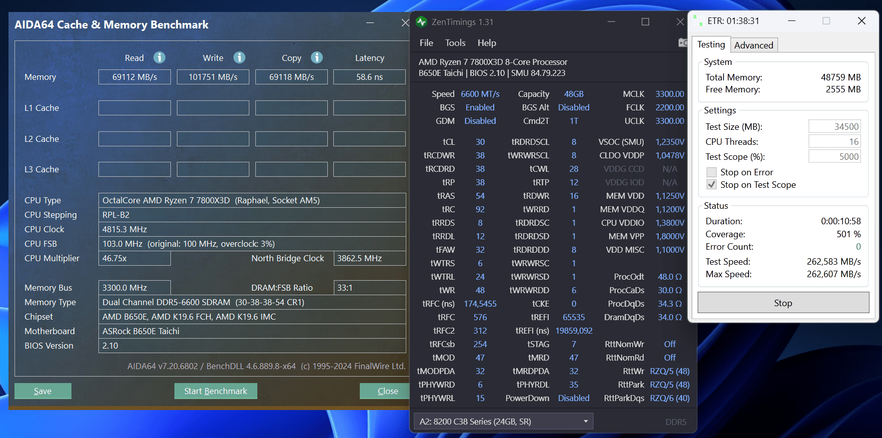Click the Write info icon in AIDA64
This screenshot has height=438, width=882.
(x=239, y=57)
